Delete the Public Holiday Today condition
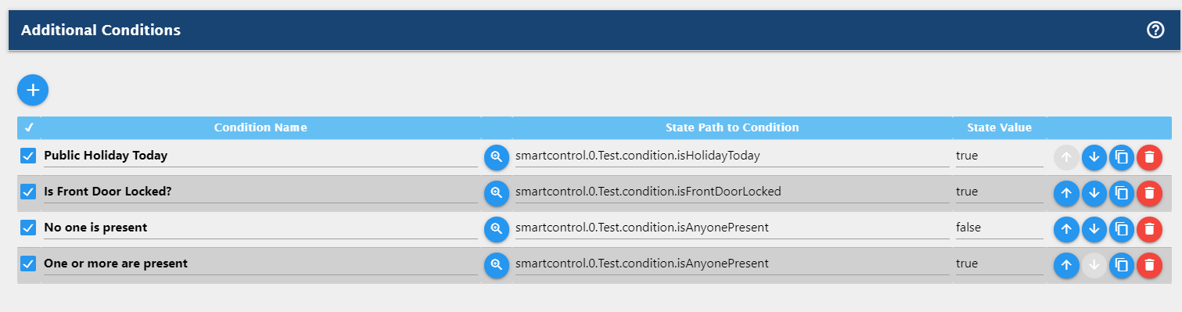Screen dimensions: 1182x312 point(1149,157)
